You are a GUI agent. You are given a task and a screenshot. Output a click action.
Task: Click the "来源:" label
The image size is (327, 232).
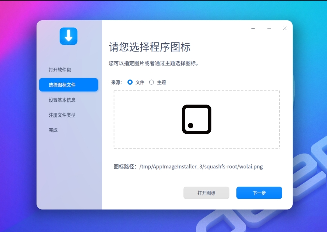pyautogui.click(x=116, y=82)
